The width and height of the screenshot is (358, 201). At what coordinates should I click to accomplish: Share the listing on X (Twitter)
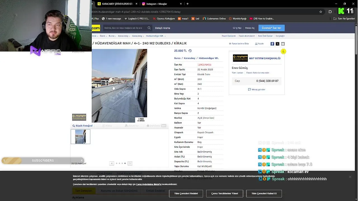tap(277, 44)
